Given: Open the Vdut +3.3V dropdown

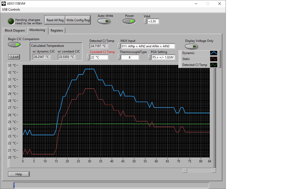Looking at the screenshot, I should point(153,21).
